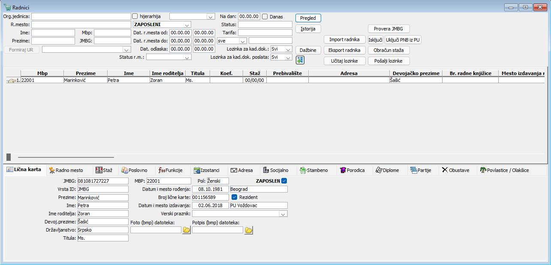Click the Istorija button

click(308, 29)
